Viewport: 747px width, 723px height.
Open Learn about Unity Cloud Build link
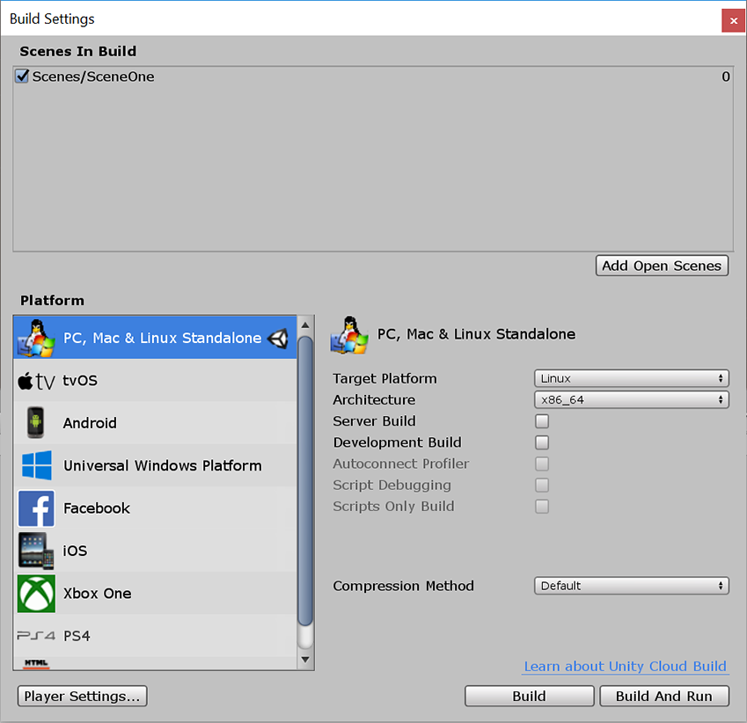click(625, 667)
